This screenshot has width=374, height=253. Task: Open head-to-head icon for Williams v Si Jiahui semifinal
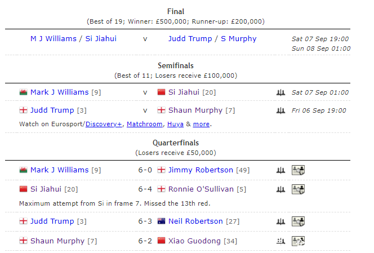coord(280,92)
